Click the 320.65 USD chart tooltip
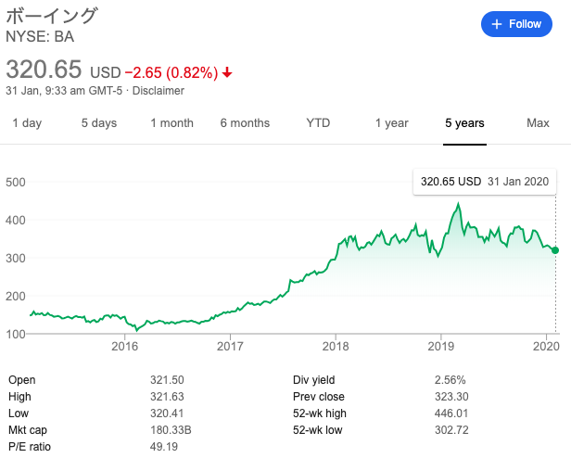Screen dimensions: 571x458 (x=485, y=182)
